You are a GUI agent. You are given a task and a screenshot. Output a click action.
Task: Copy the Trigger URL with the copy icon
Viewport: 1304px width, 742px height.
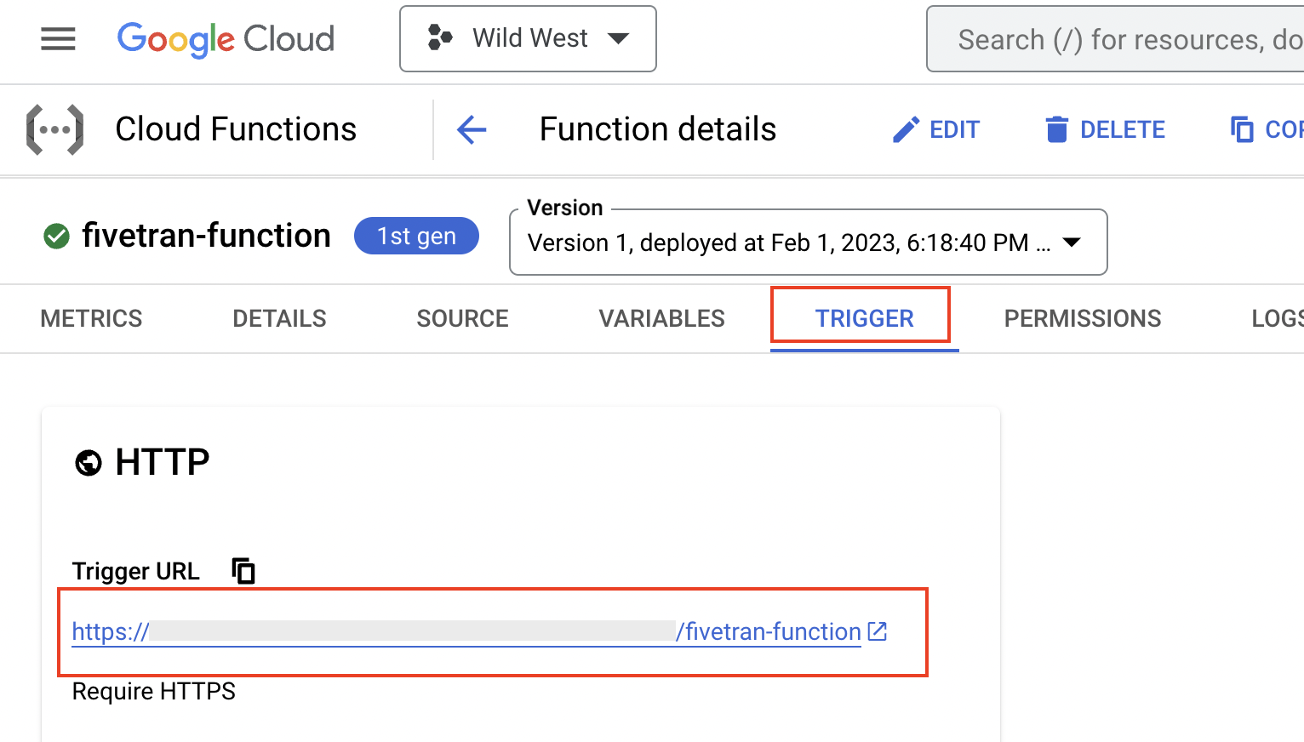point(243,571)
